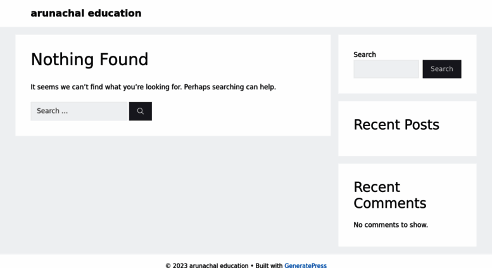Click the "Built with" footer text
Image resolution: width=492 pixels, height=268 pixels.
269,265
